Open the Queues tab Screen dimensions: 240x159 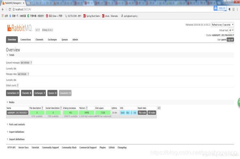65,39
